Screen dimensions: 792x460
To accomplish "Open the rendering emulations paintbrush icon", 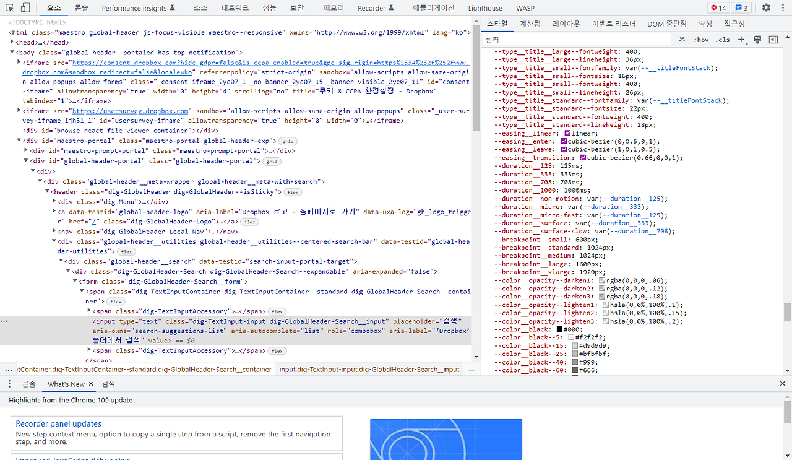I will tap(757, 40).
